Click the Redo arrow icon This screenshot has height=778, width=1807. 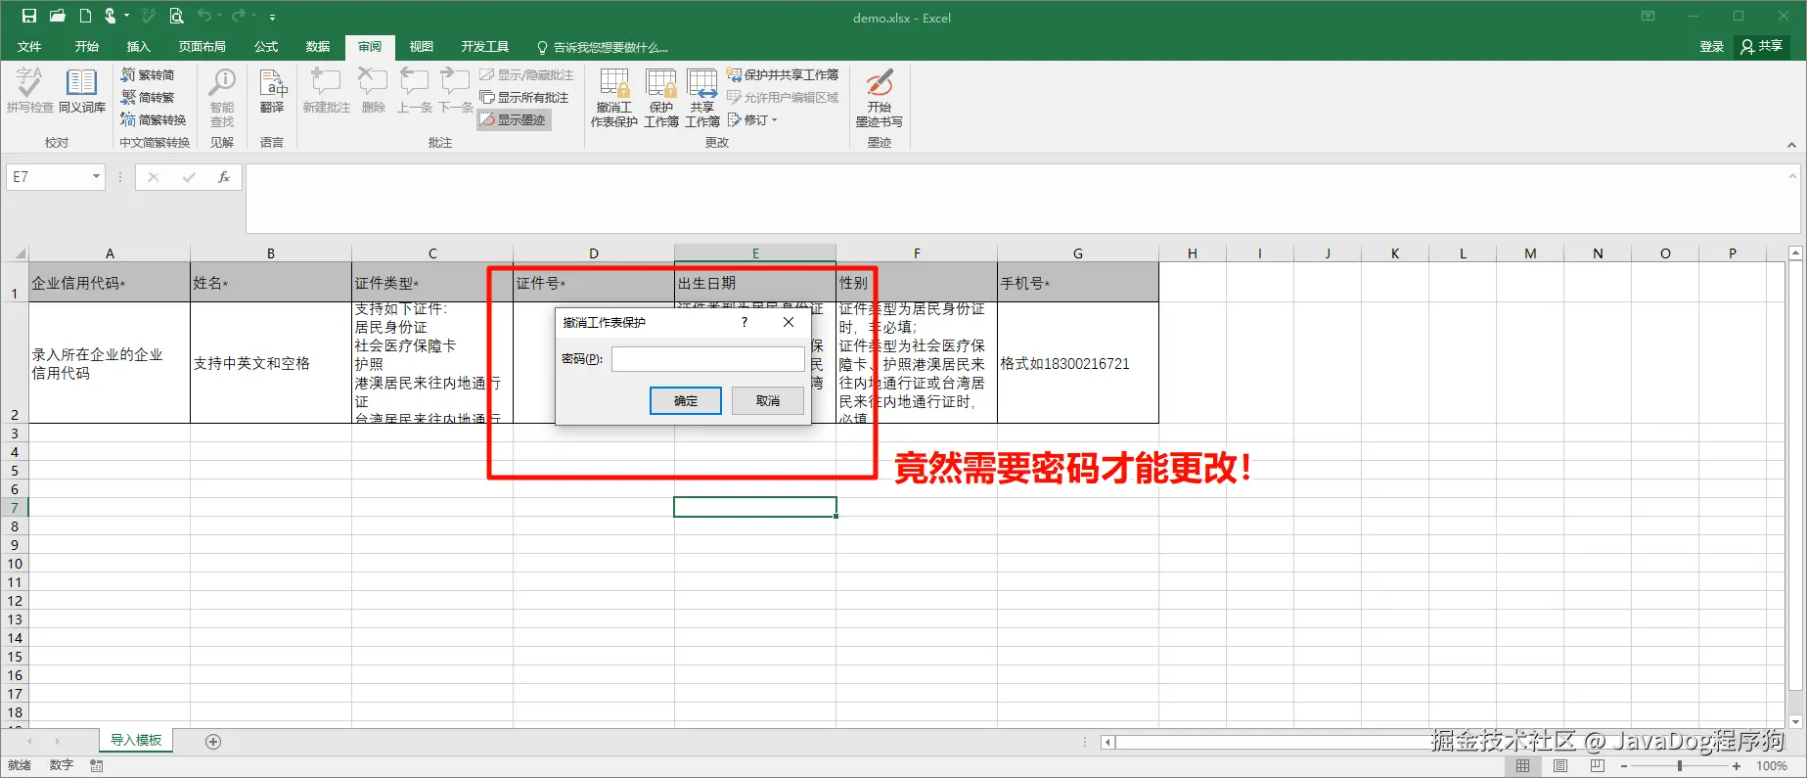point(239,16)
